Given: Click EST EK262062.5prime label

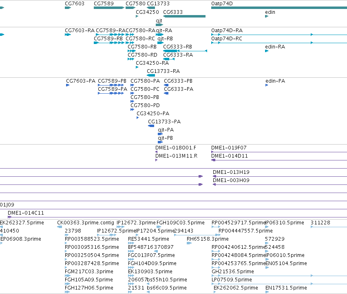Looking at the screenshot, I should coord(236,288).
